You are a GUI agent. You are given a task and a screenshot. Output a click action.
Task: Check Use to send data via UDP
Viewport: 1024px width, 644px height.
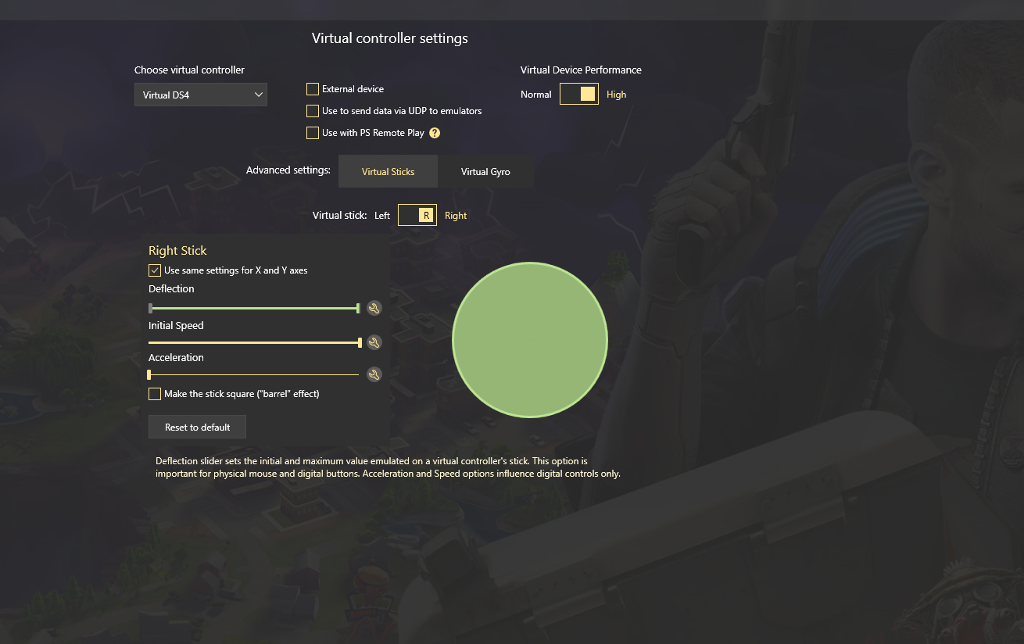313,111
